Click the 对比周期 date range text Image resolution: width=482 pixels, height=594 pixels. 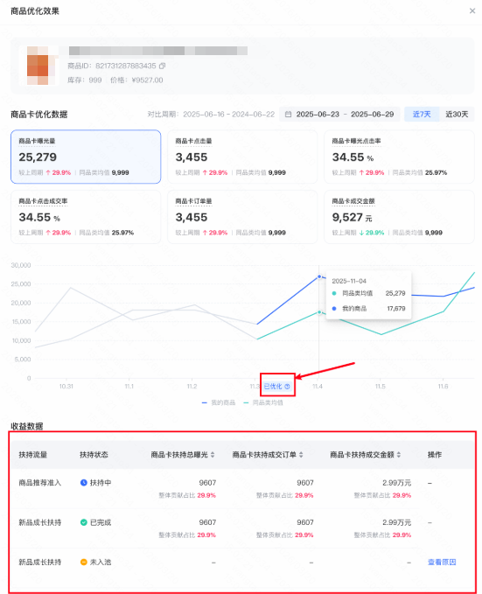click(211, 114)
